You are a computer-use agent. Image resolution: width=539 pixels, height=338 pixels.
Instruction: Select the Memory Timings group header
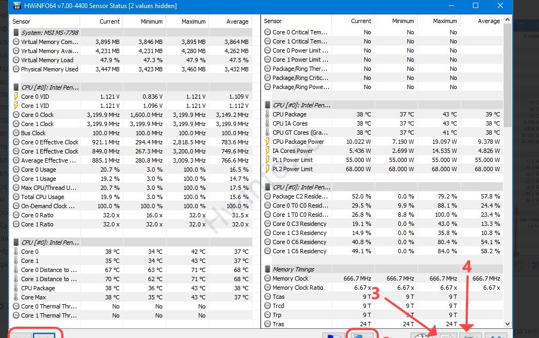pos(383,269)
